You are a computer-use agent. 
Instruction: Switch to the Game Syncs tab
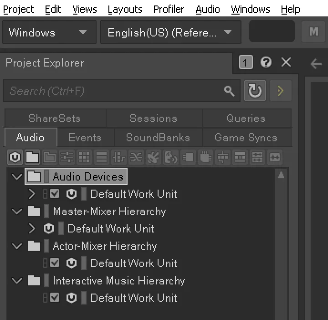(246, 138)
